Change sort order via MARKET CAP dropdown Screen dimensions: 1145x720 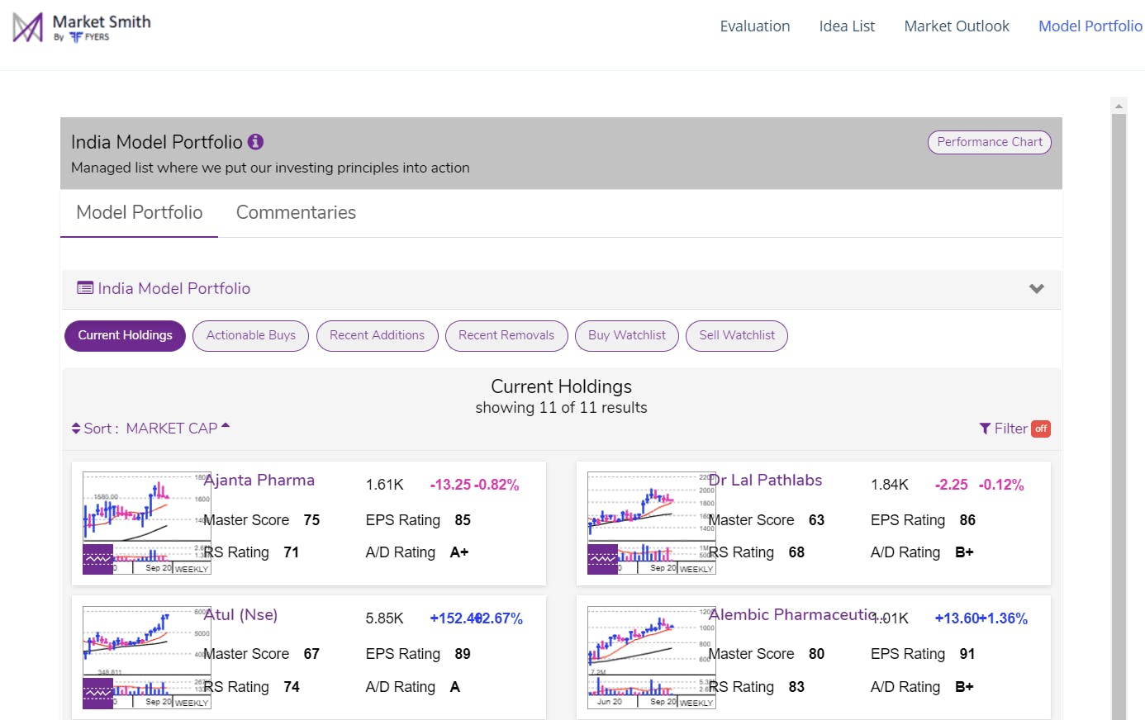coord(178,429)
